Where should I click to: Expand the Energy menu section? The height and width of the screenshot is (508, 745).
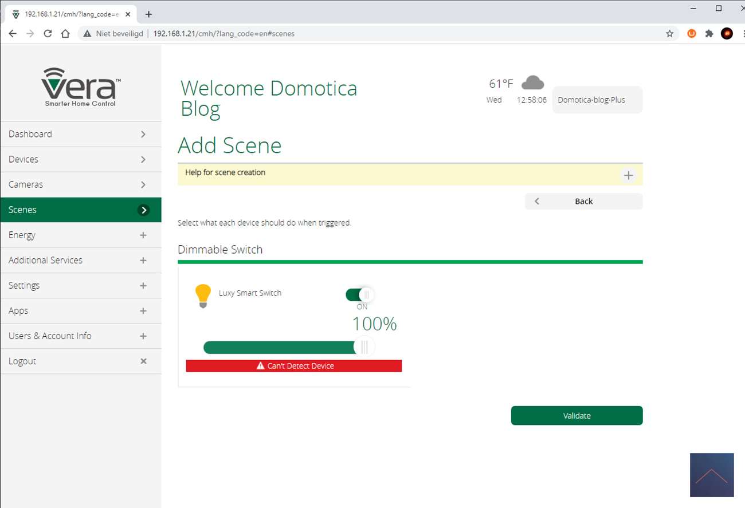click(143, 235)
